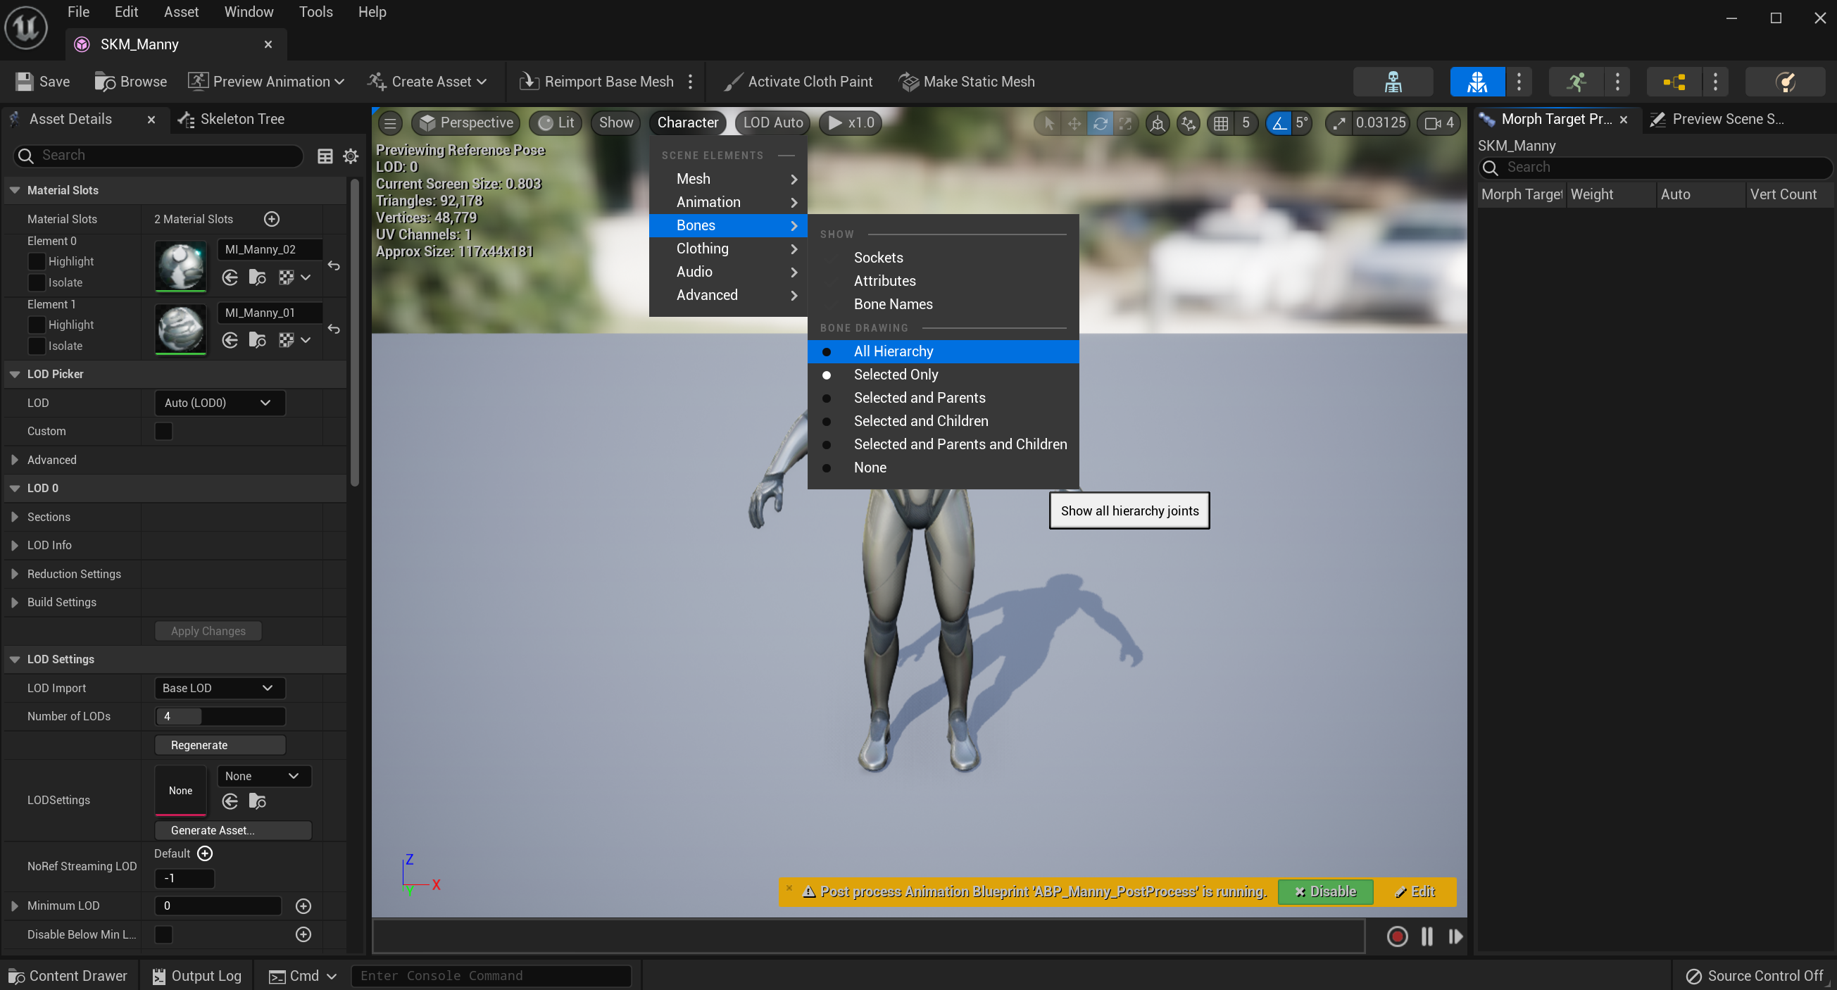This screenshot has height=990, width=1837.
Task: Reset Element 0 material to default
Action: pyautogui.click(x=334, y=266)
